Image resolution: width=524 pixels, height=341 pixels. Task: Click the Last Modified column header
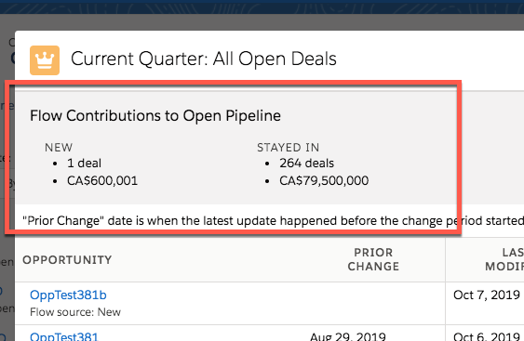tap(504, 259)
